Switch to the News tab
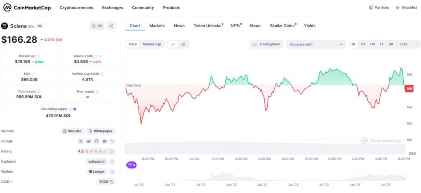Screen dimensions: 421x193 (179, 26)
